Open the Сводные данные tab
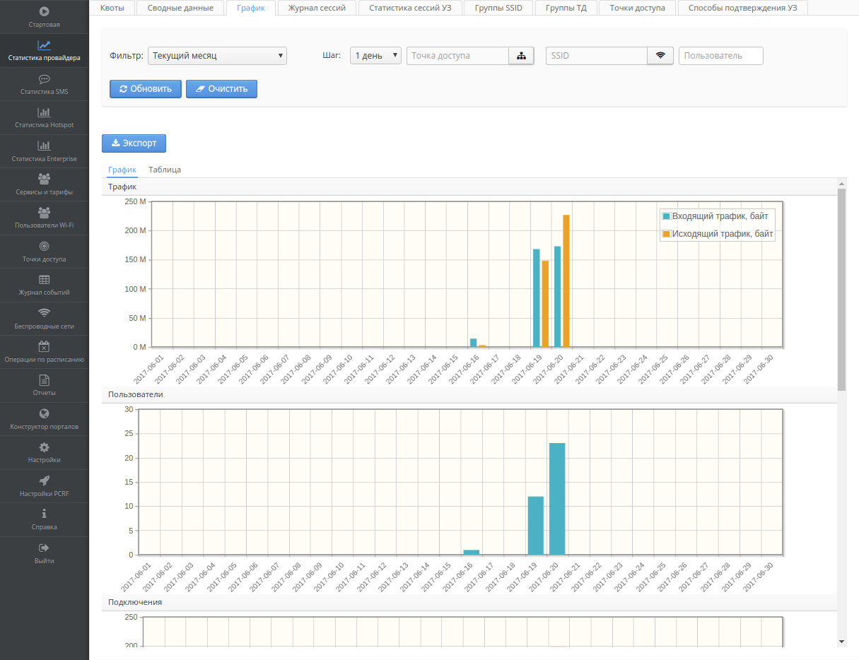859x660 pixels. 180,8
